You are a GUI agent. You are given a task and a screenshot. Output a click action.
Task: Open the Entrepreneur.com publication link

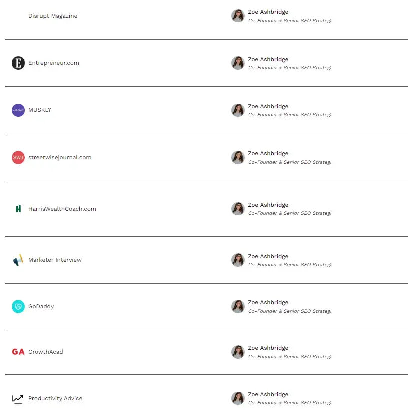click(54, 63)
